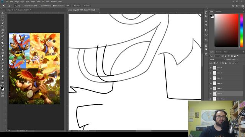Select the Move tool
Image resolution: width=245 pixels, height=137 pixels.
coord(3,13)
